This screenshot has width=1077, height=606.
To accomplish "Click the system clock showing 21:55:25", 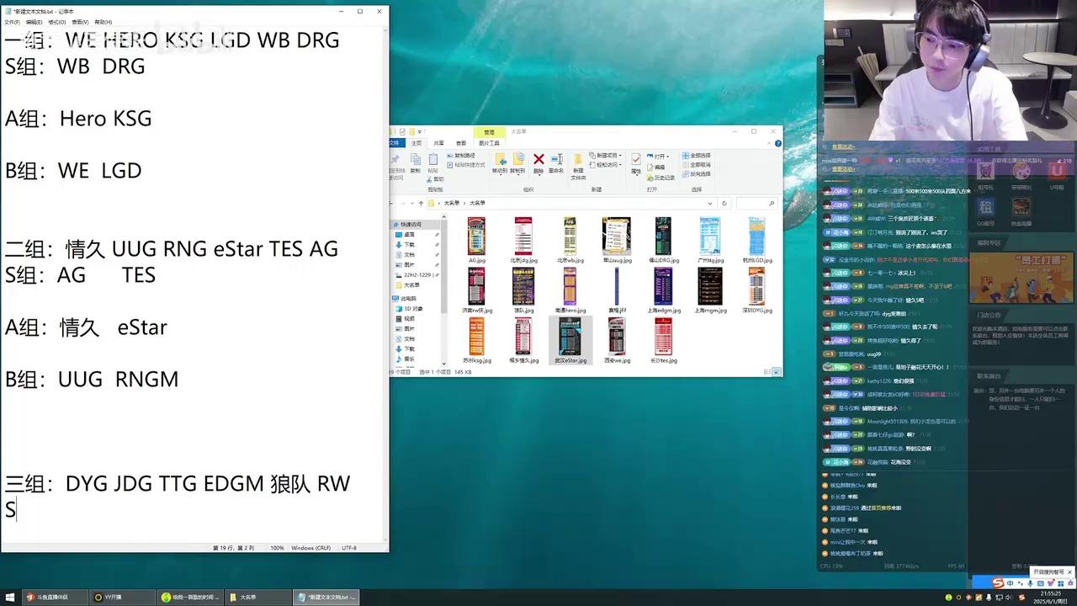I will coord(1051,593).
